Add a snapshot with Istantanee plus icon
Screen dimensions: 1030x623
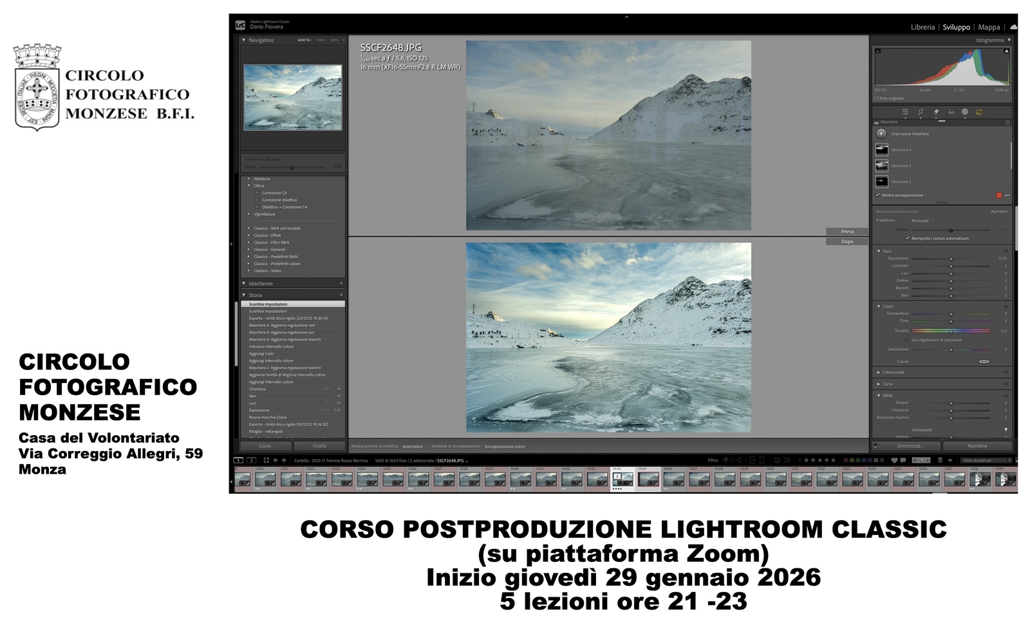(x=341, y=283)
